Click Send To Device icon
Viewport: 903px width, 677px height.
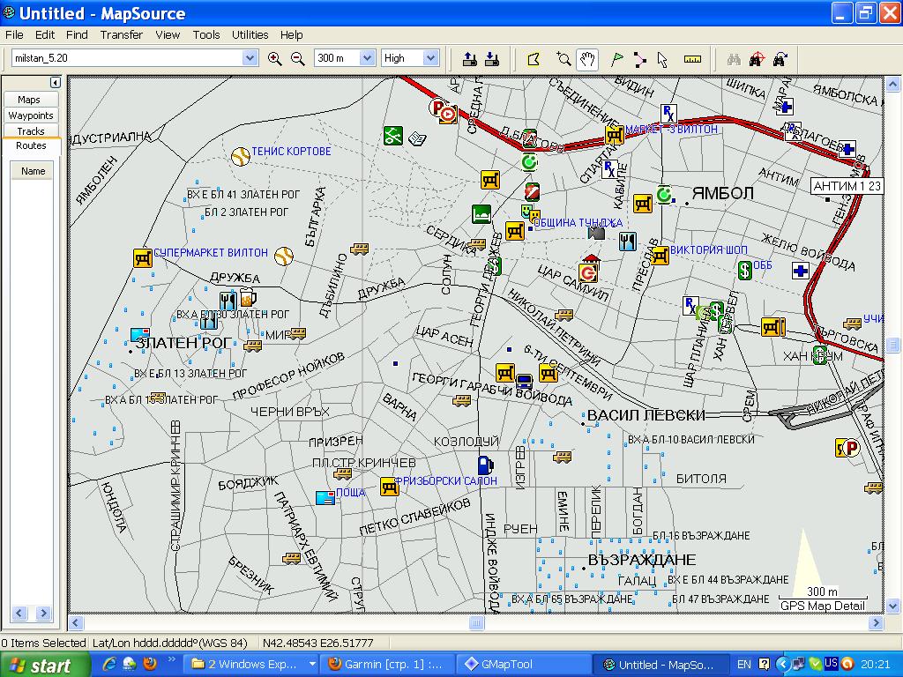470,58
